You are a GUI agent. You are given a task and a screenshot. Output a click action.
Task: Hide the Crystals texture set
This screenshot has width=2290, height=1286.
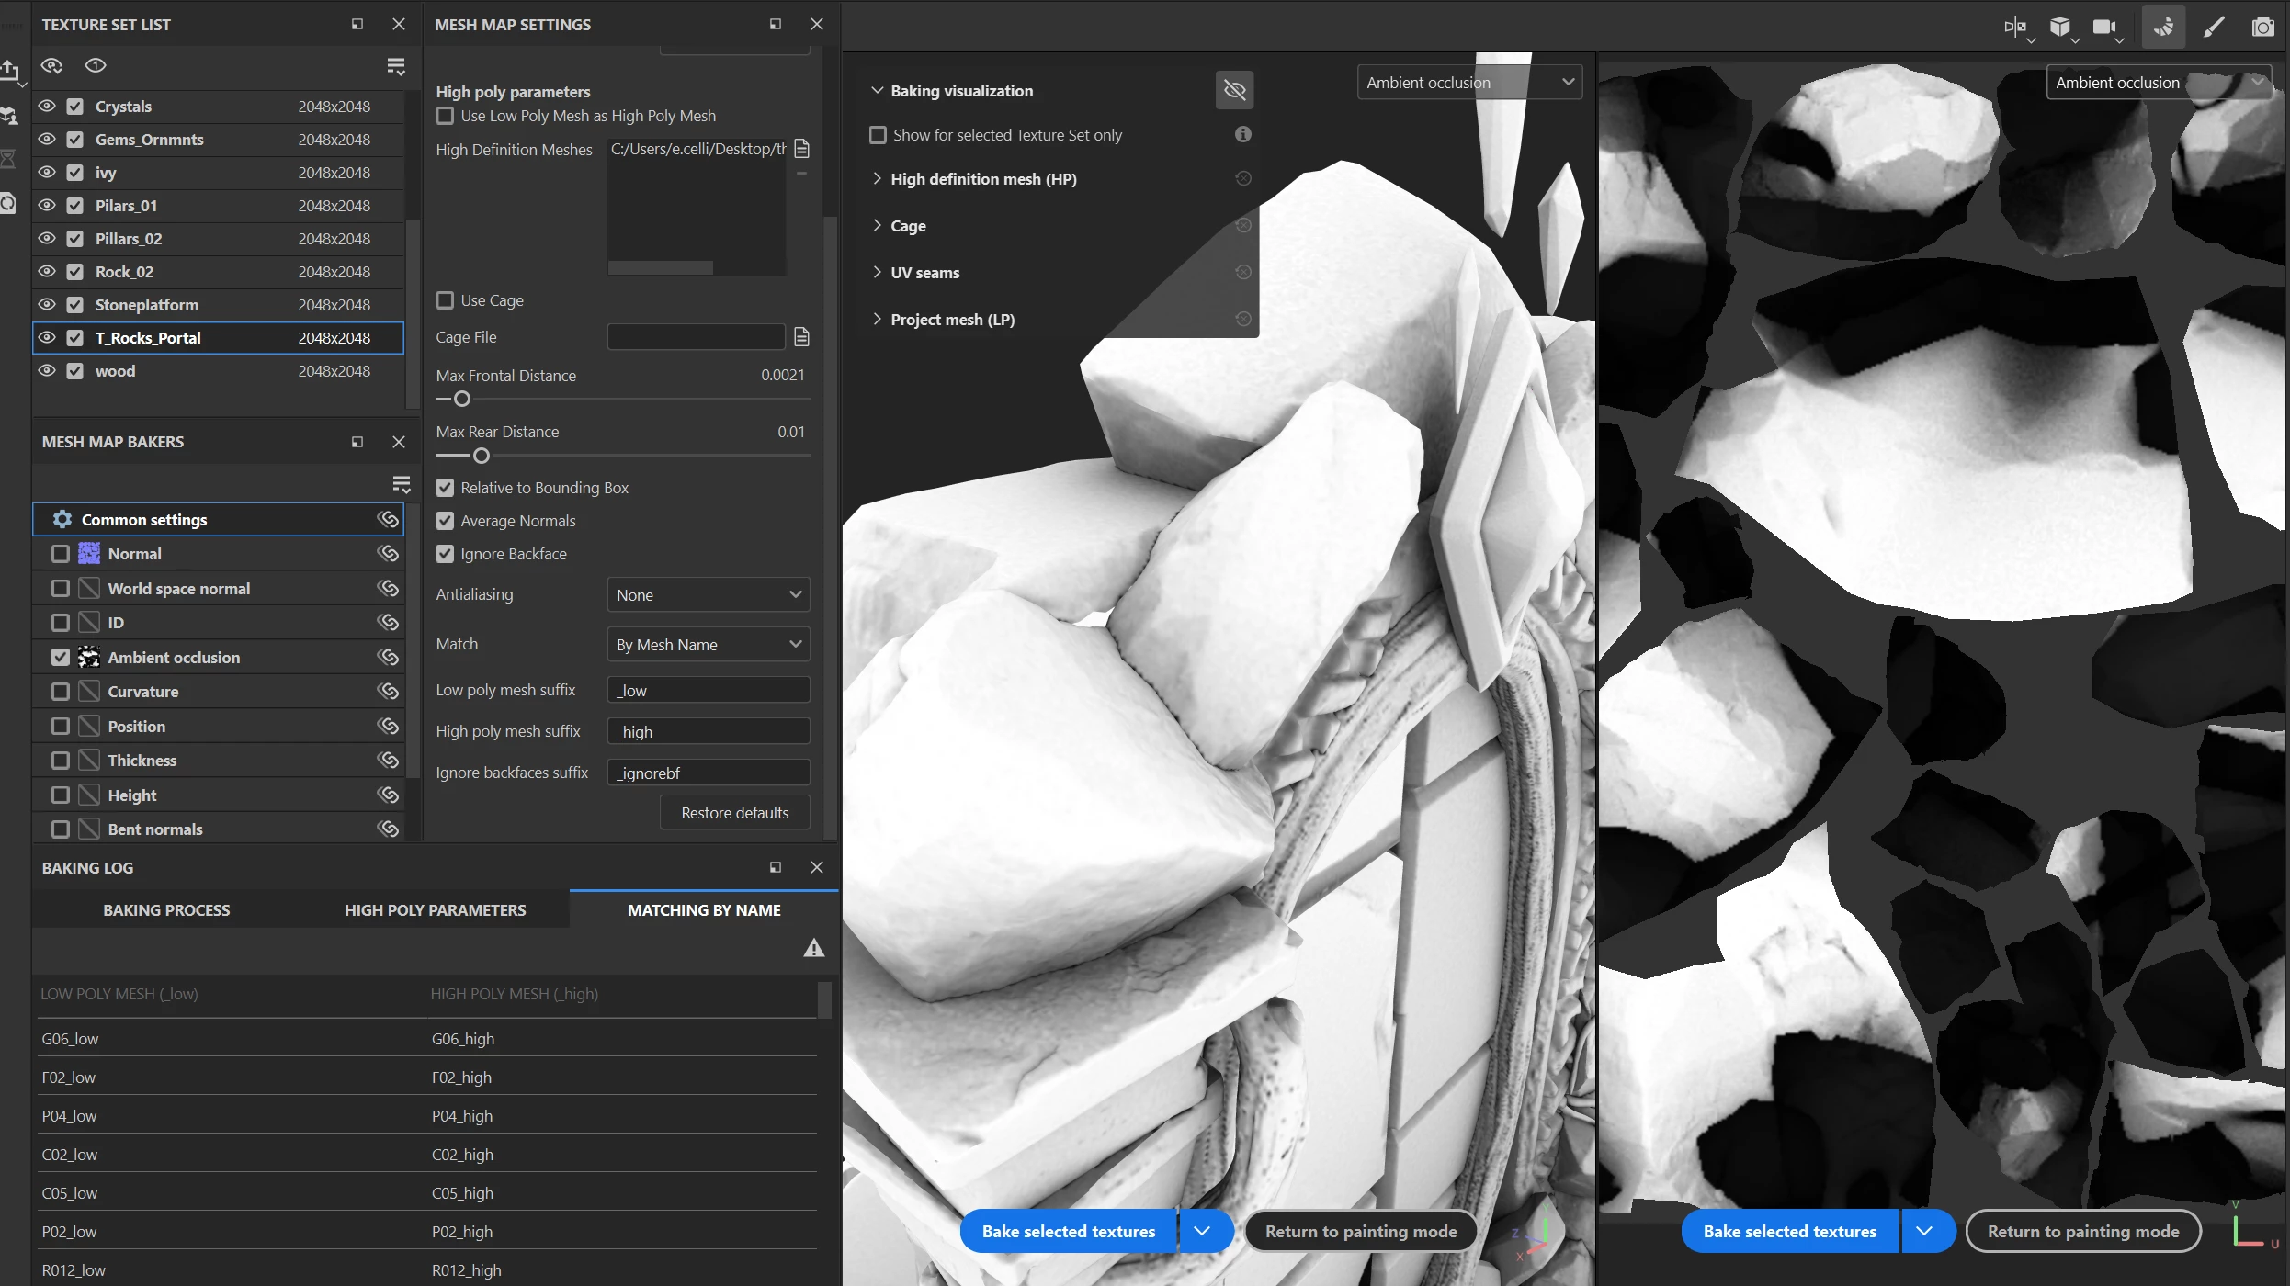(x=47, y=107)
